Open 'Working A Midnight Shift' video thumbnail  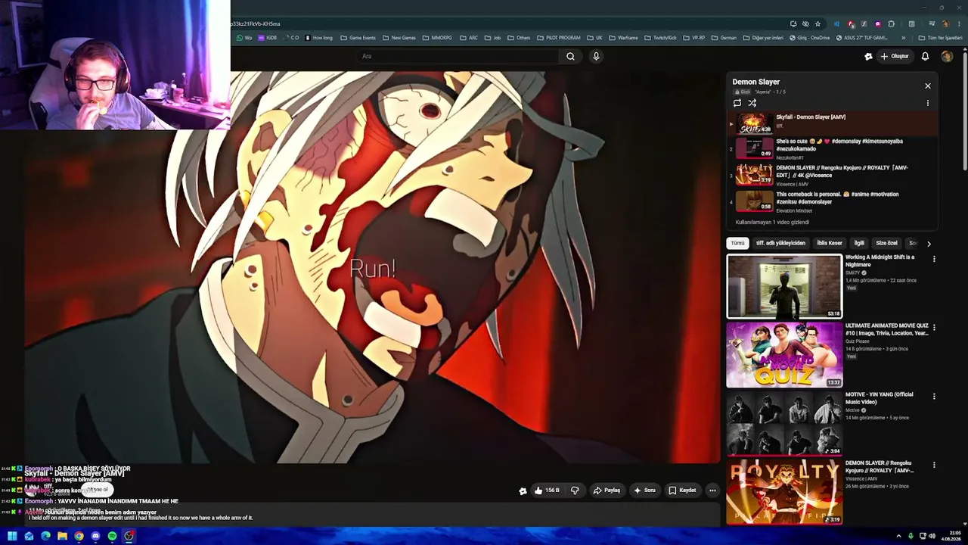[784, 286]
